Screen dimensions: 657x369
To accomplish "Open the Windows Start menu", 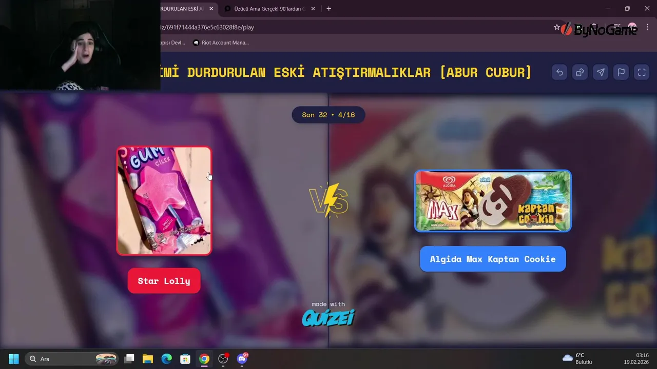I will [x=14, y=359].
